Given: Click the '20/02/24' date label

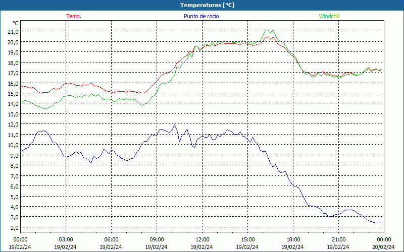Looking at the screenshot, I should point(384,247).
